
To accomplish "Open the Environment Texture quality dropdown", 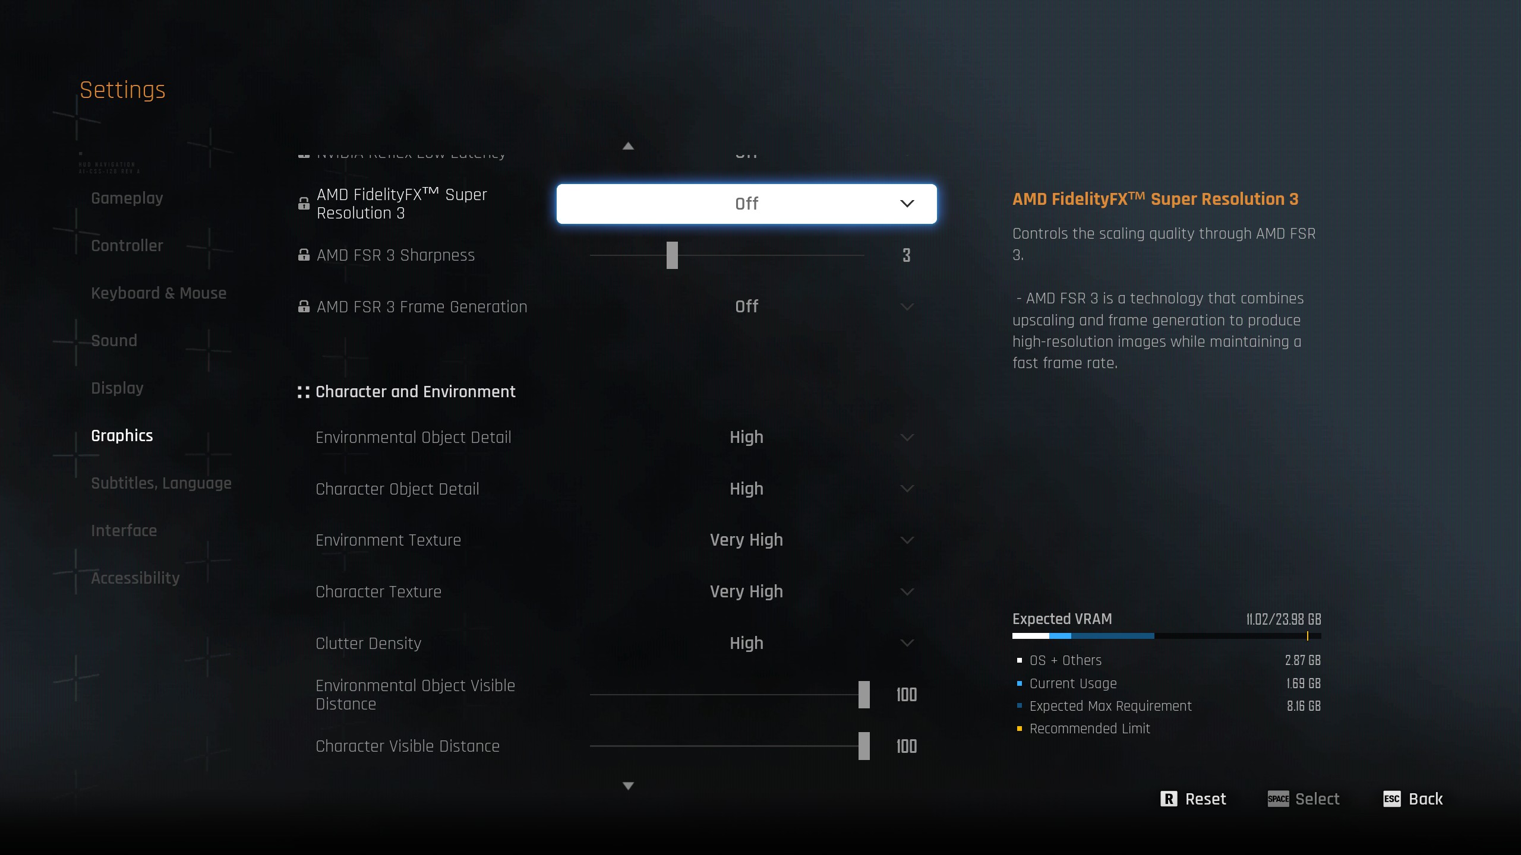I will [907, 540].
